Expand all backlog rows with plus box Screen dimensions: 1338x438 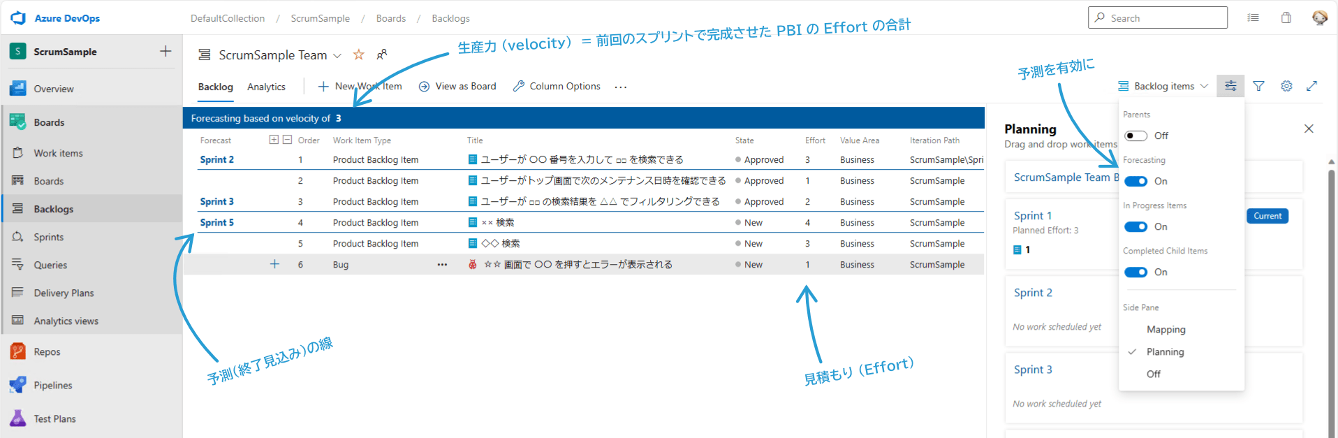coord(274,140)
